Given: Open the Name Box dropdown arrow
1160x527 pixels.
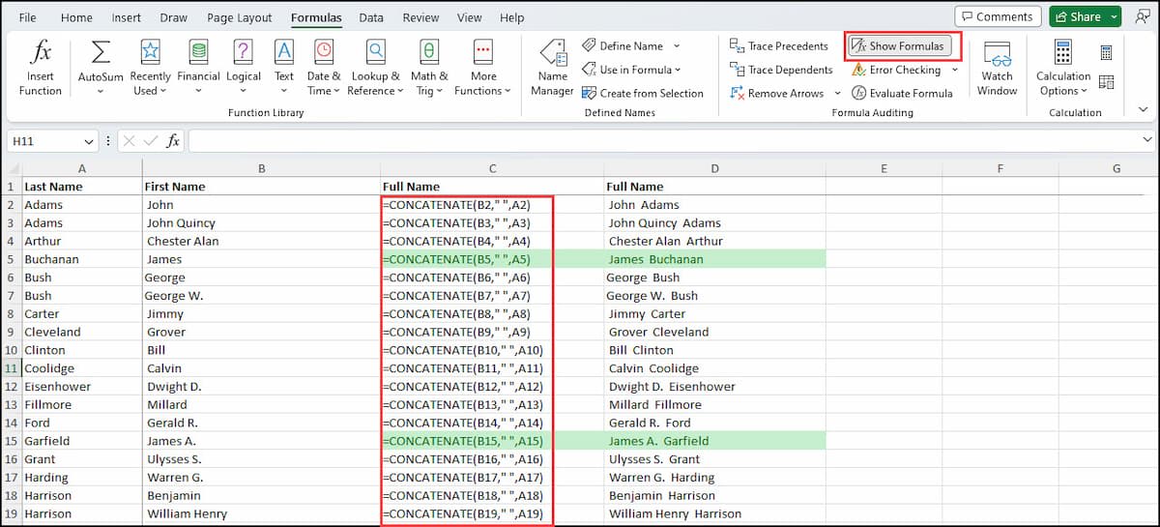Looking at the screenshot, I should (x=89, y=141).
